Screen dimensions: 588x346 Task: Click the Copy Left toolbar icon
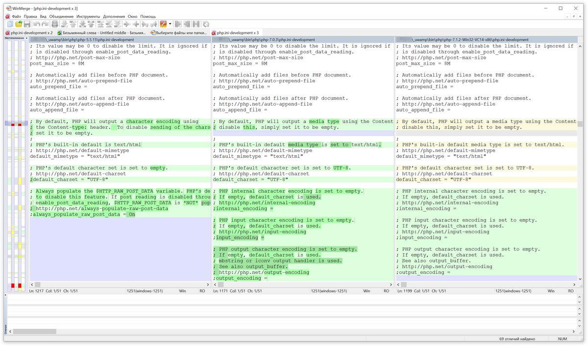136,24
